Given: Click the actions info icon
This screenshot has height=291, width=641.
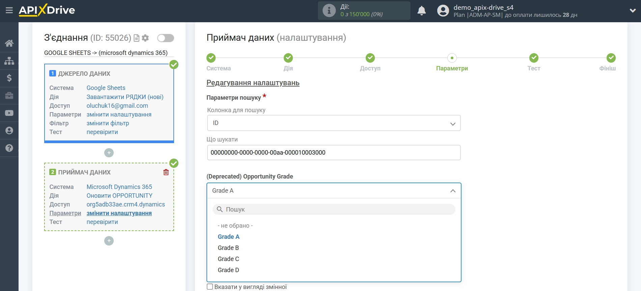Looking at the screenshot, I should 329,10.
